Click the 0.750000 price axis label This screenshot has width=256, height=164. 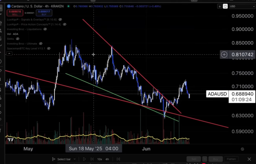(x=242, y=73)
